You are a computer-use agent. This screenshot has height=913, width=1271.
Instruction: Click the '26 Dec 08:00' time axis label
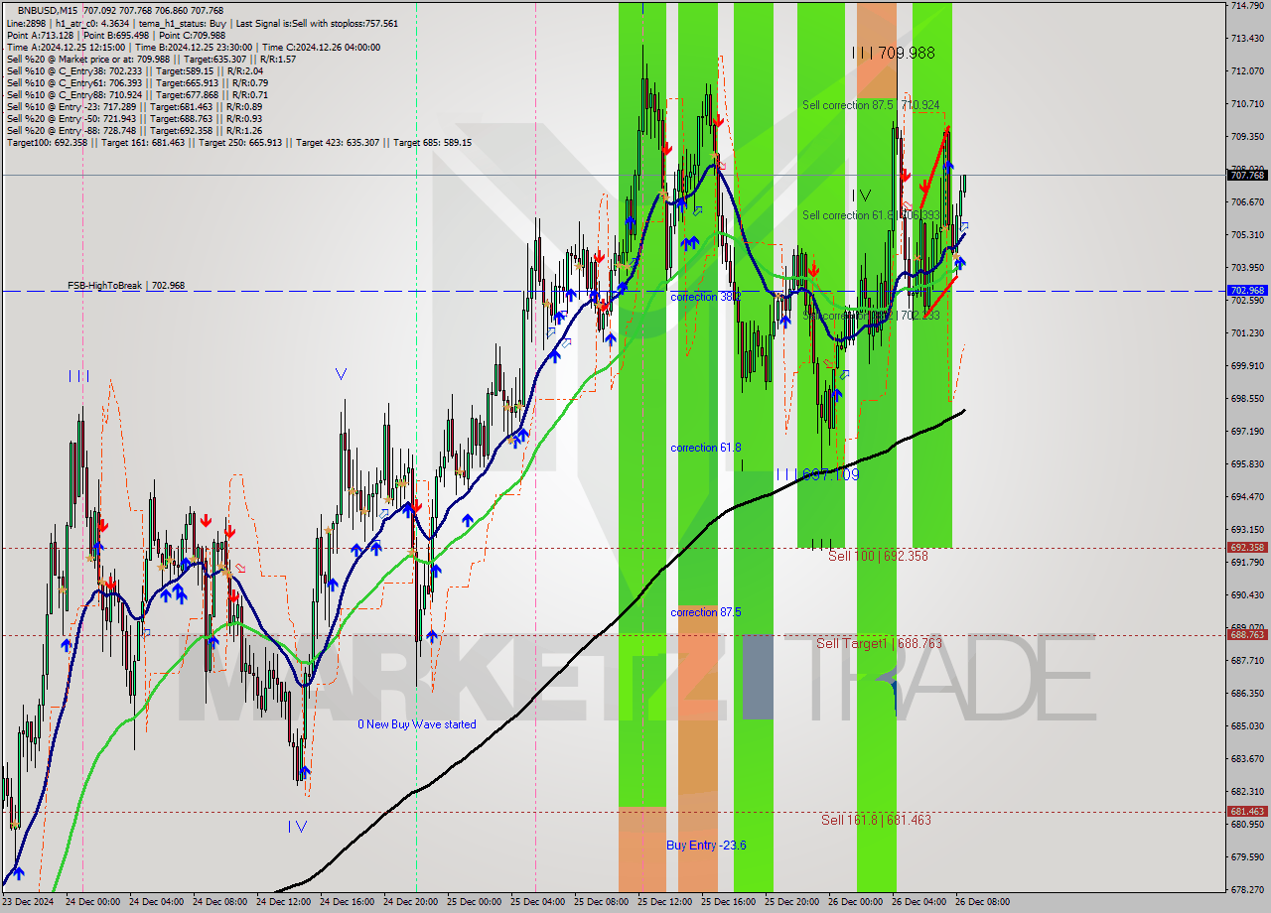click(x=984, y=902)
